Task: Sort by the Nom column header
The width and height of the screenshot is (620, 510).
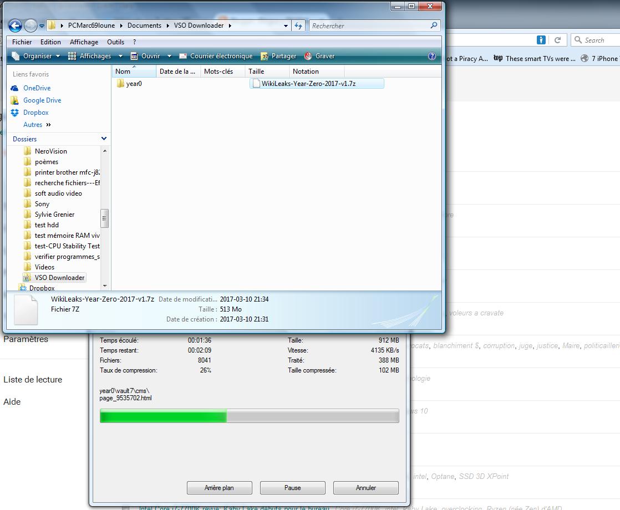Action: (x=133, y=72)
